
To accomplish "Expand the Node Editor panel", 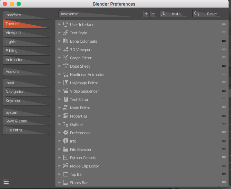I will tap(60, 108).
